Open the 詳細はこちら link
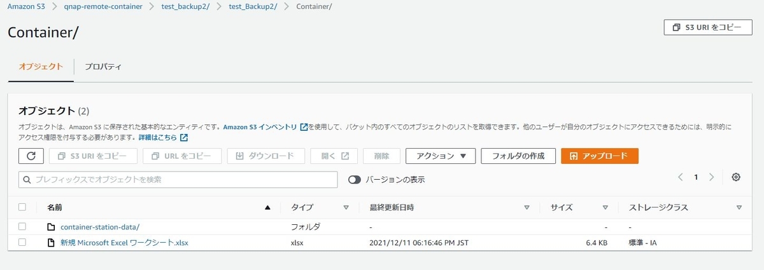This screenshot has width=764, height=270. tap(158, 137)
